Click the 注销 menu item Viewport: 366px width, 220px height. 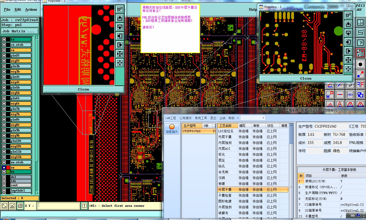[222, 118]
